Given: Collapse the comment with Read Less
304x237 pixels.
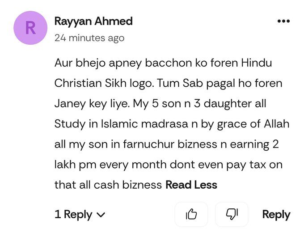Looking at the screenshot, I should pyautogui.click(x=191, y=185).
